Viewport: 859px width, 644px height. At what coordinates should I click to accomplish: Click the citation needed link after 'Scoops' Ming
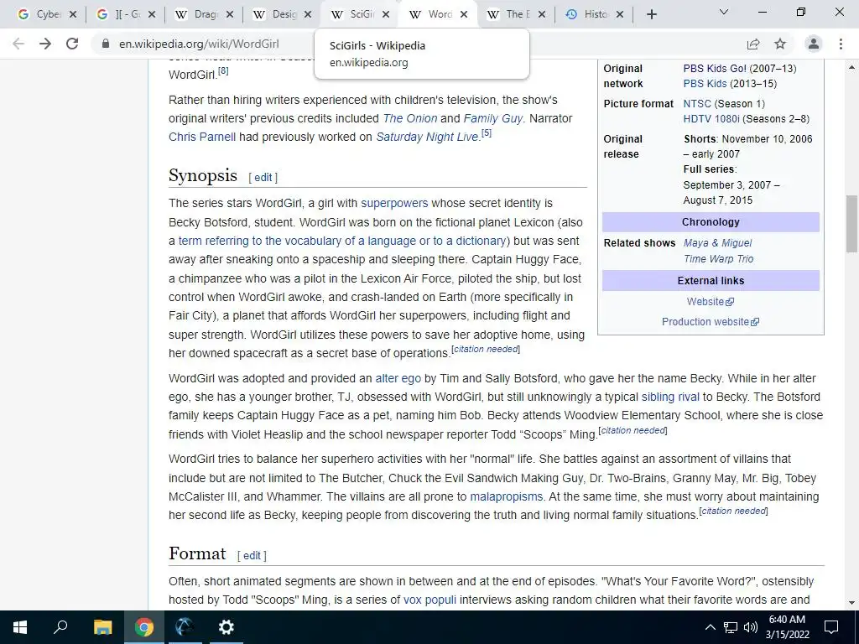pos(633,430)
